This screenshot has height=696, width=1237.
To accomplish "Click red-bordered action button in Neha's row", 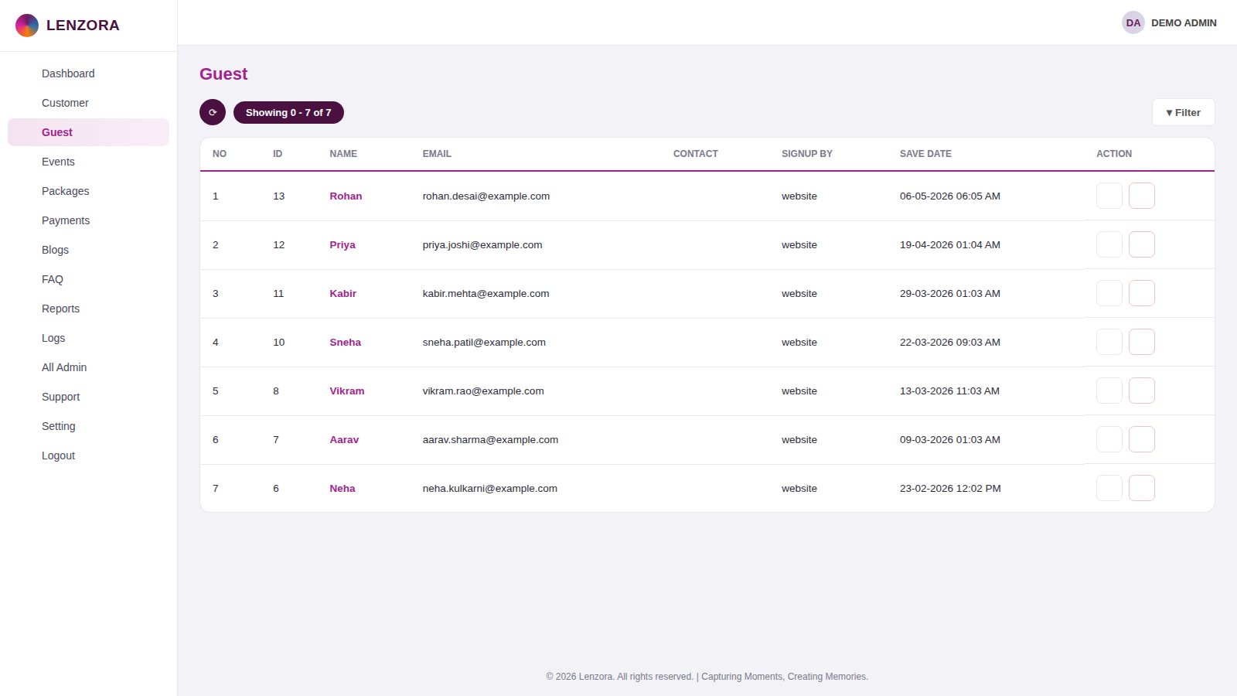I will (1142, 488).
